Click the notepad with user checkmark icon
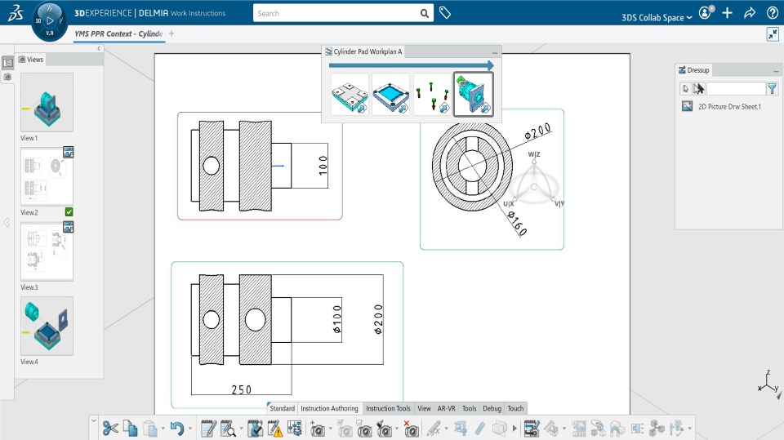The image size is (784, 440). tap(255, 429)
